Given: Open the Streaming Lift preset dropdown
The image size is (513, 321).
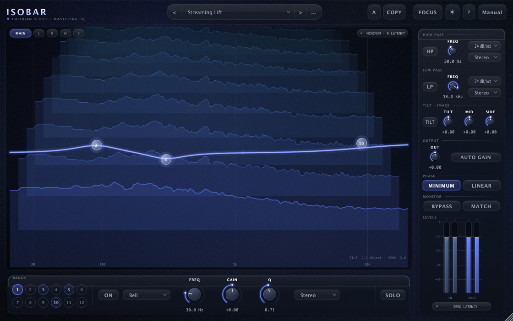Looking at the screenshot, I should pos(239,12).
